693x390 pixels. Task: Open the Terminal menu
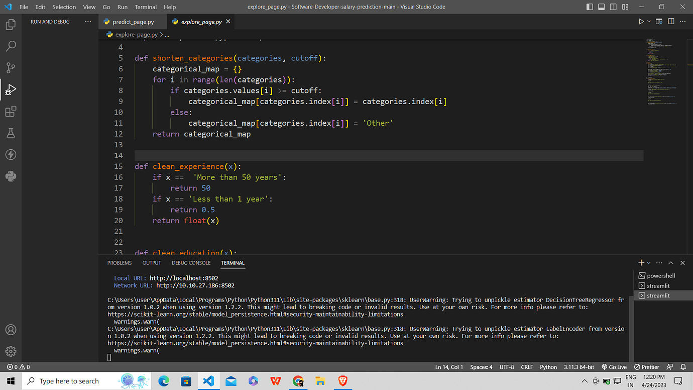pos(145,7)
